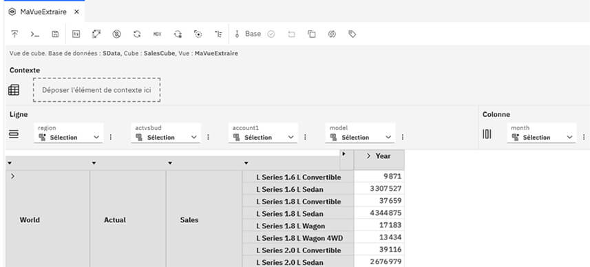The image size is (590, 267).
Task: Refresh the cube view data
Action: click(137, 34)
